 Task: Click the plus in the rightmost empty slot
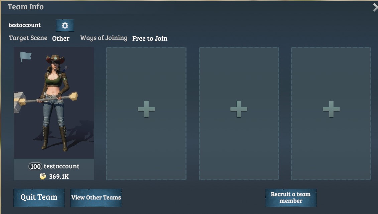click(331, 109)
